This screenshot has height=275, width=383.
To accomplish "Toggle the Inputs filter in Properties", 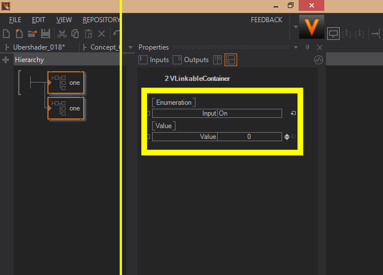I will (x=154, y=60).
